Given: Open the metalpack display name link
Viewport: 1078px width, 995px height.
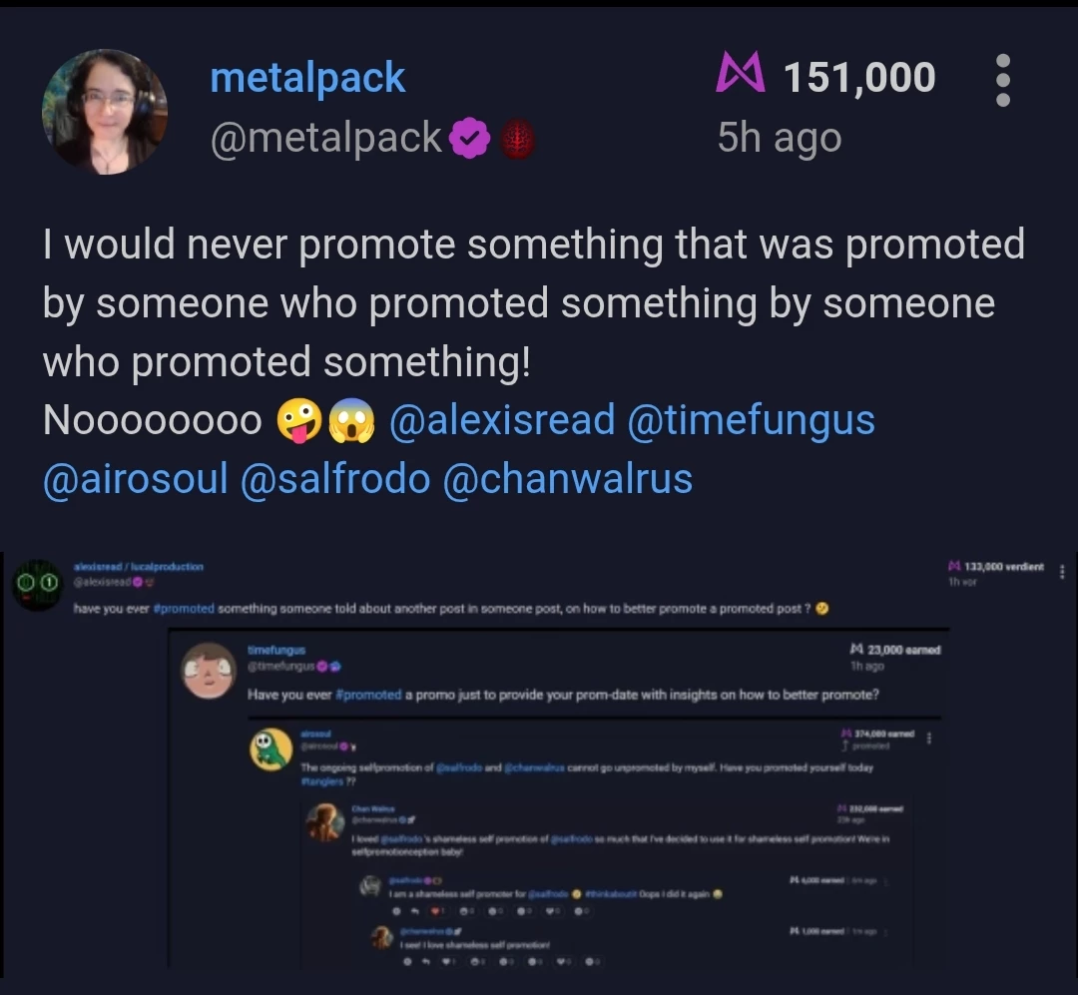Looking at the screenshot, I should click(307, 77).
